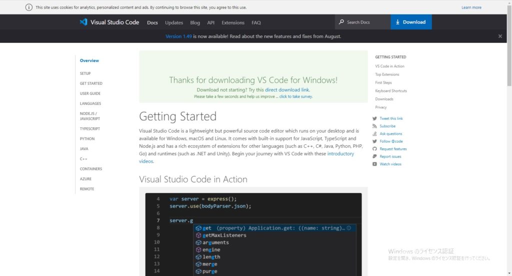The width and height of the screenshot is (512, 276).
Task: Open the Docs navigation tab
Action: point(152,22)
